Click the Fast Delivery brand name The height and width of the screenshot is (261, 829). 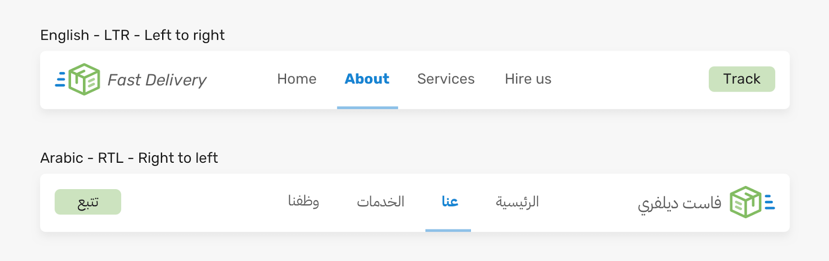(156, 80)
